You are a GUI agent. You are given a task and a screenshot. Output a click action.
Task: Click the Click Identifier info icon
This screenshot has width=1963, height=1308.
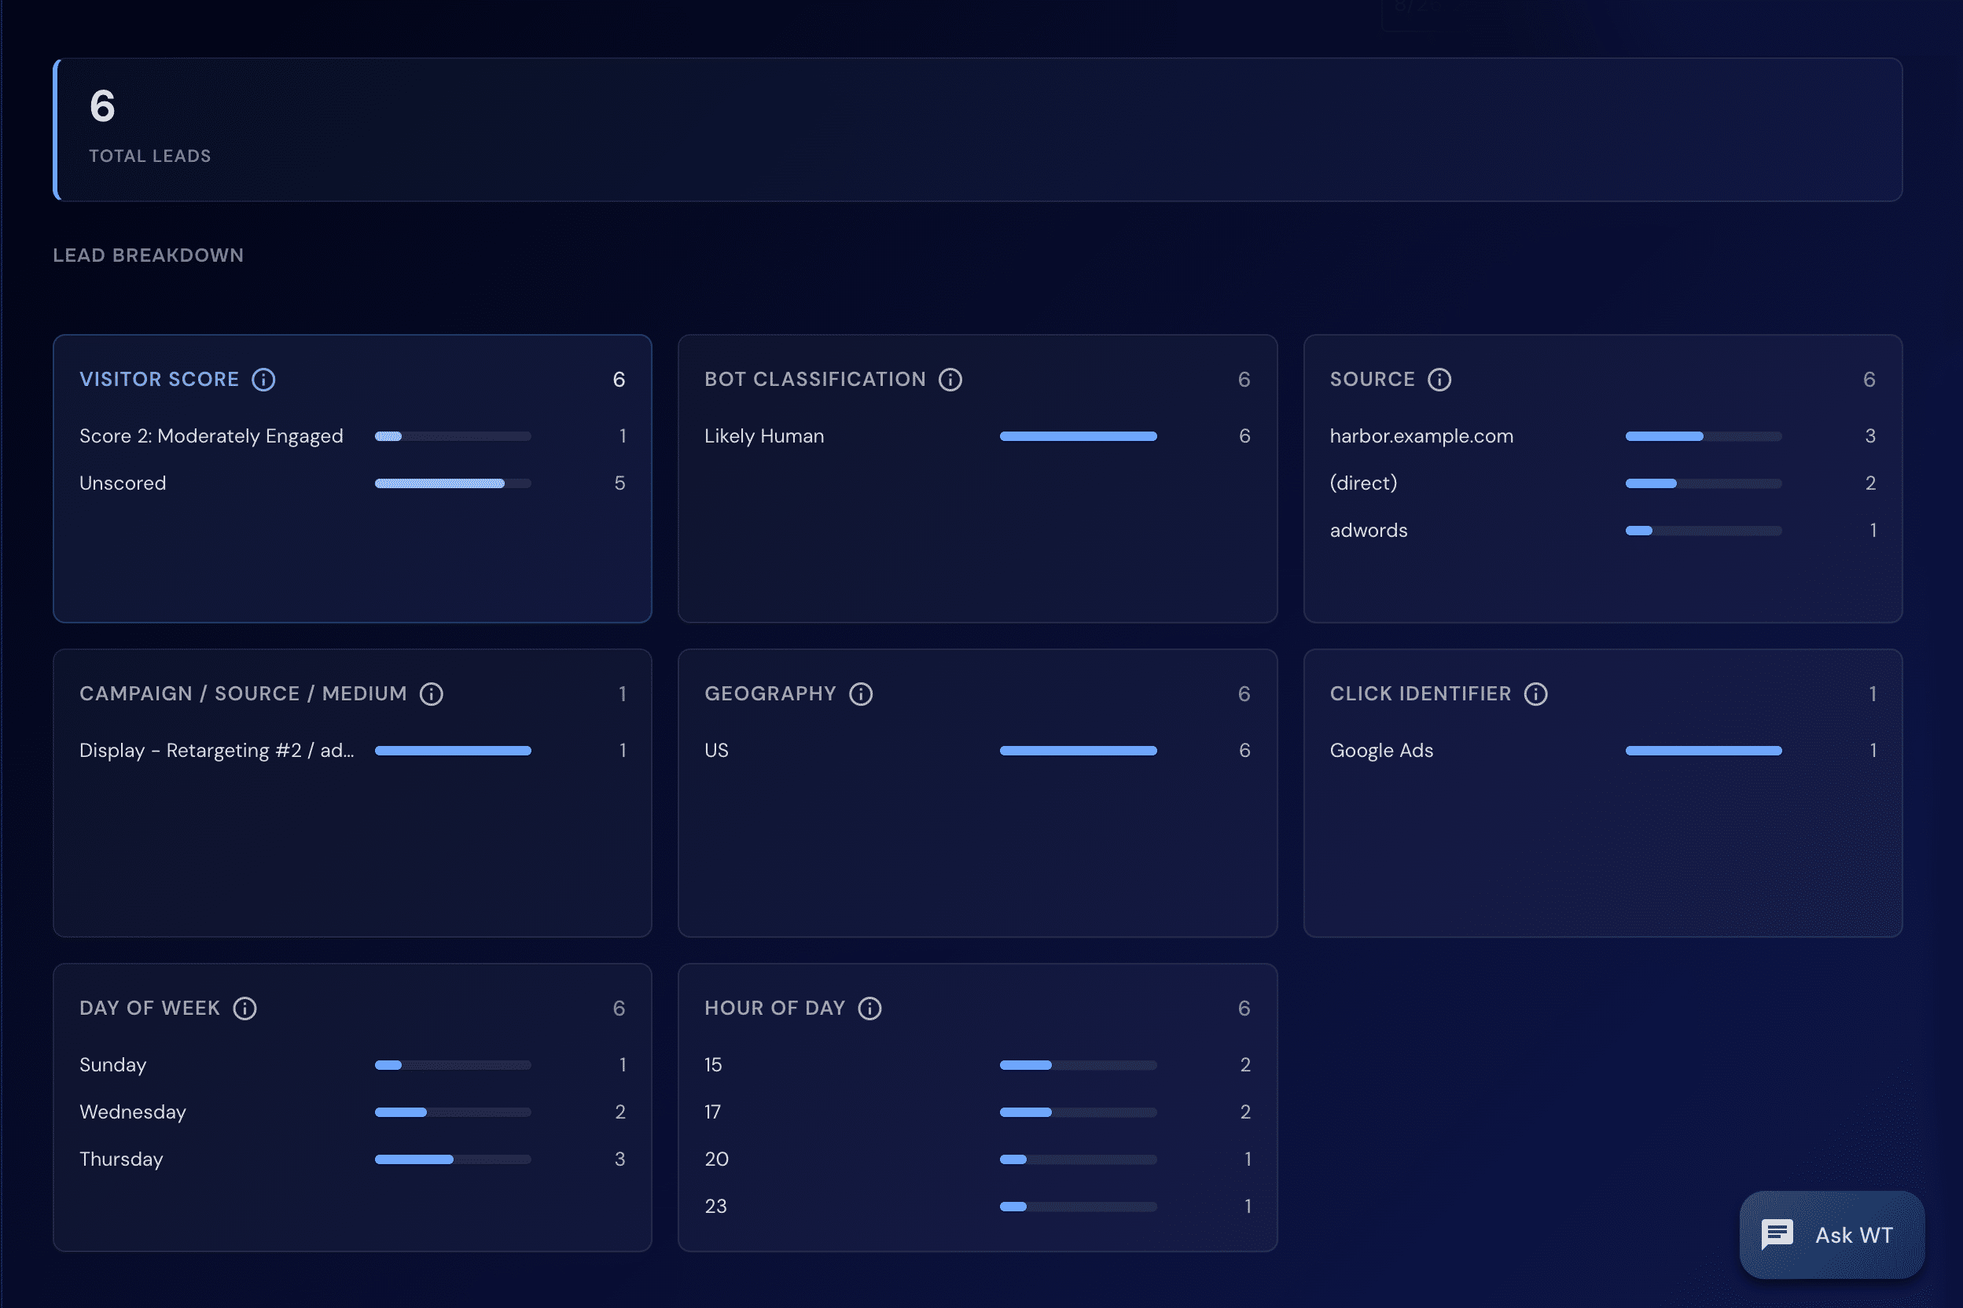pyautogui.click(x=1536, y=694)
